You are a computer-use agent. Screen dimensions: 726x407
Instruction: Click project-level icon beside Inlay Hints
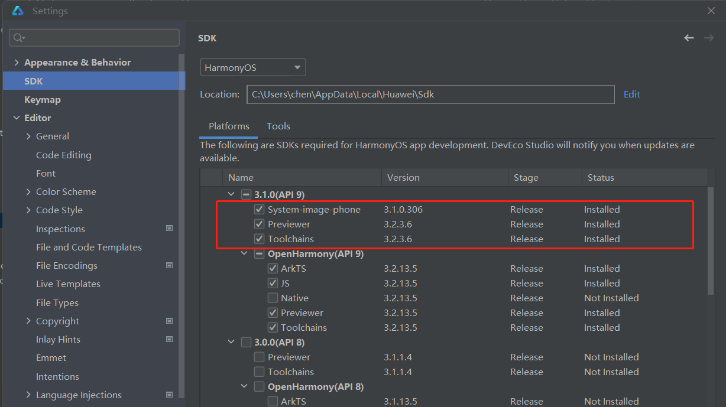(x=170, y=339)
